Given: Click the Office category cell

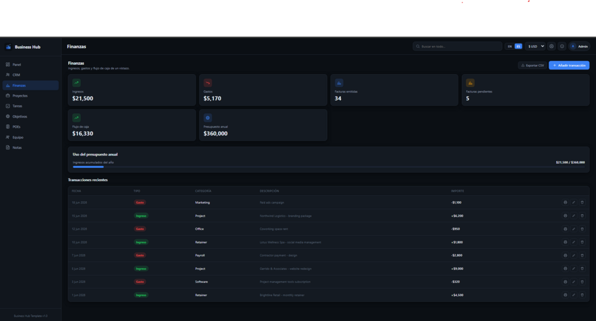Looking at the screenshot, I should tap(199, 229).
